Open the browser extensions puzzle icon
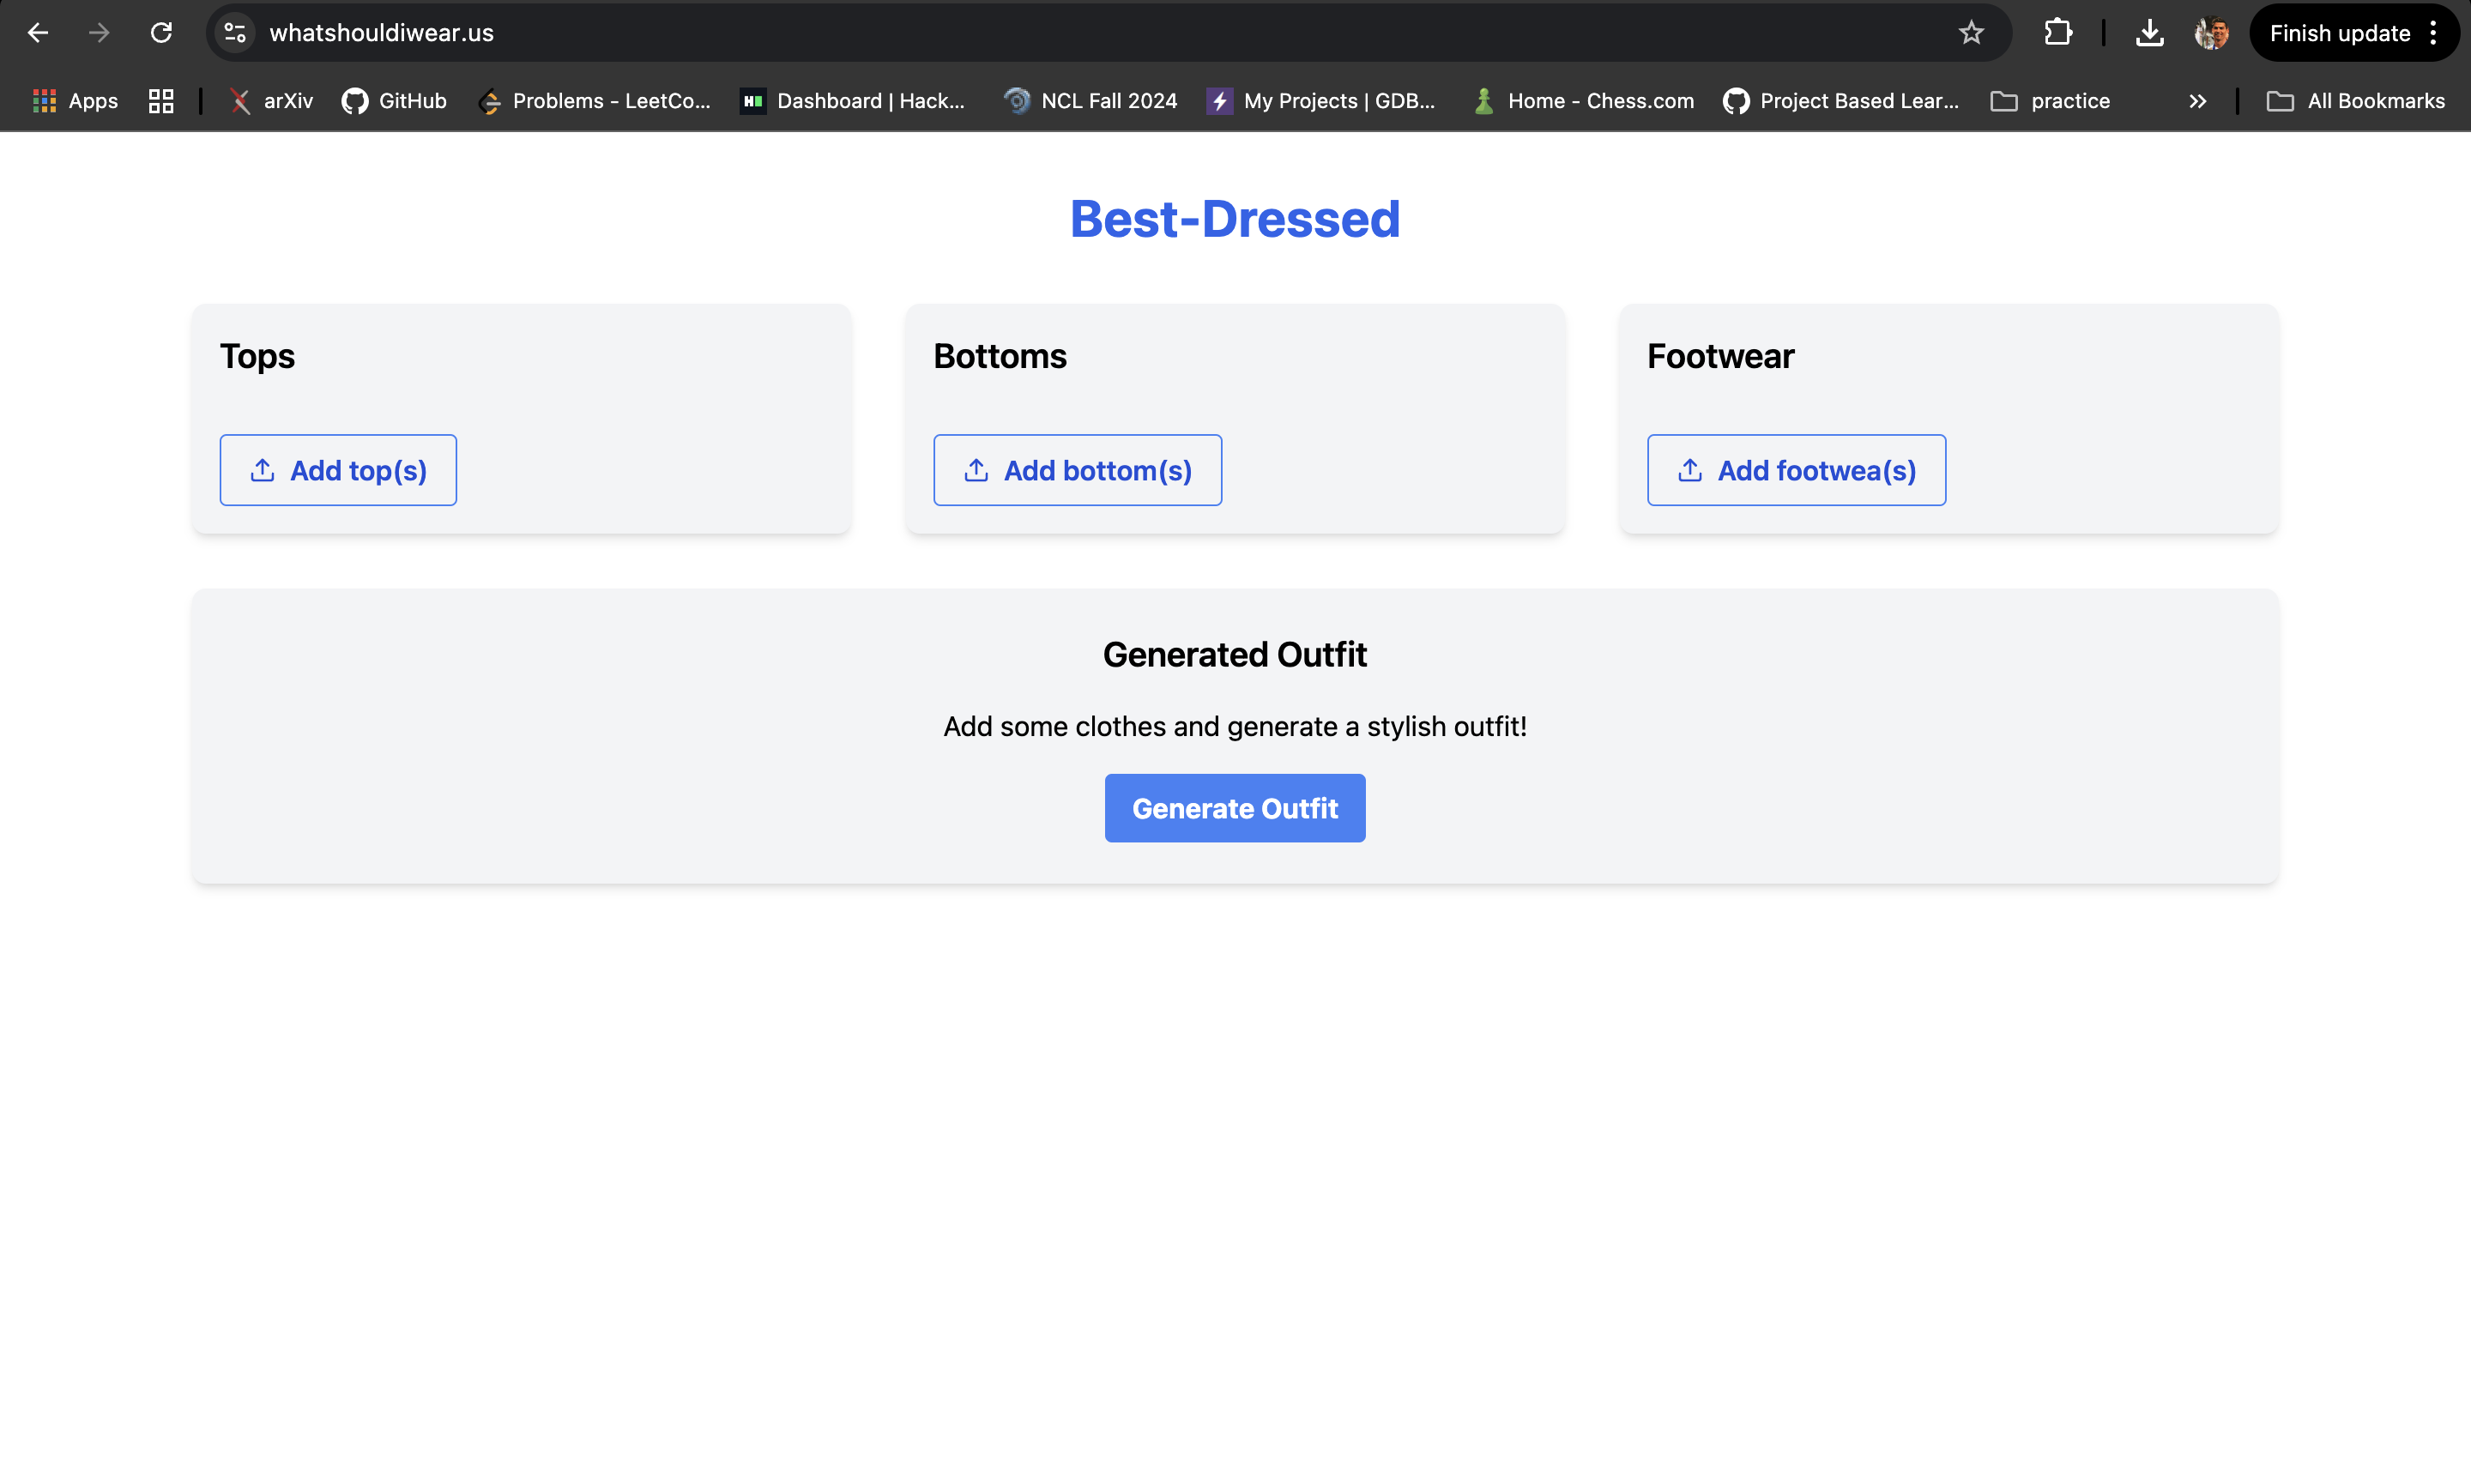This screenshot has width=2471, height=1467. 2057,33
